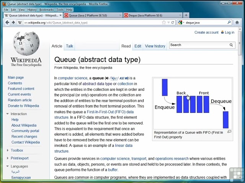Click the browser address bar URL
The width and height of the screenshot is (245, 183).
56,22
